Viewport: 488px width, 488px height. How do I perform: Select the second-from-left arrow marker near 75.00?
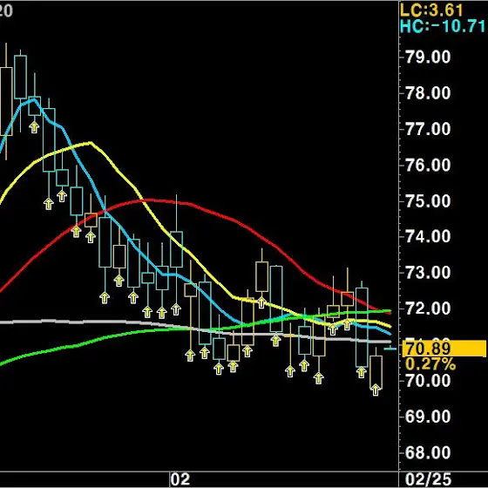[x=62, y=196]
